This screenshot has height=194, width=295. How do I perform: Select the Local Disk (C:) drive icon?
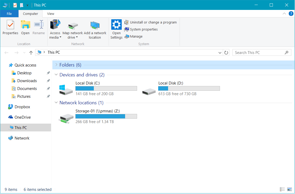tap(66, 90)
